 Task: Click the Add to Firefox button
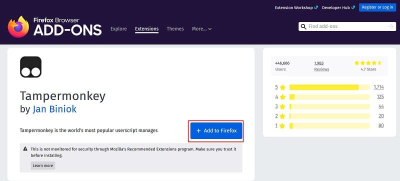coord(216,131)
